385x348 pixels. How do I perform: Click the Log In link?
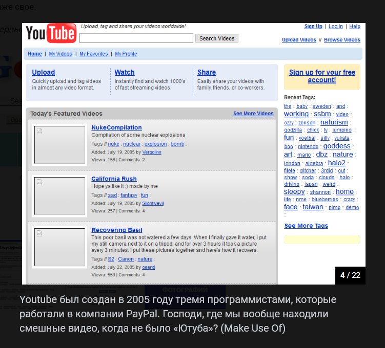336,27
